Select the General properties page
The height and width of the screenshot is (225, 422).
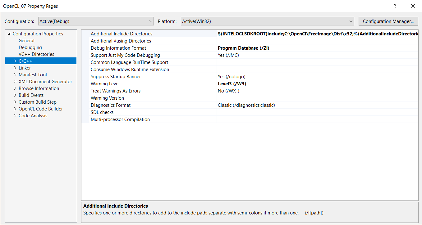pos(26,41)
